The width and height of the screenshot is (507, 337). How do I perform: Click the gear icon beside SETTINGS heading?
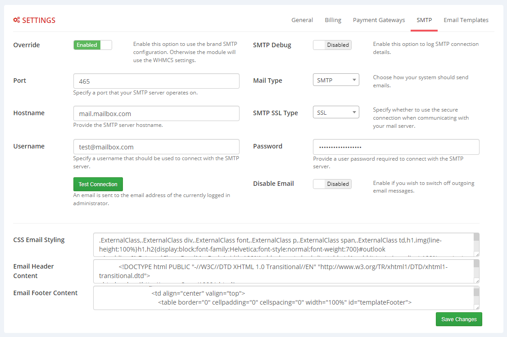coord(16,20)
